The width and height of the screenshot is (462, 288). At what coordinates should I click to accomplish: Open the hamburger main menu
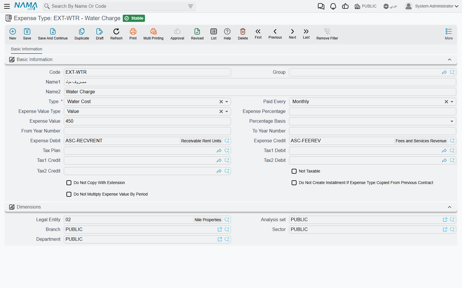click(7, 6)
